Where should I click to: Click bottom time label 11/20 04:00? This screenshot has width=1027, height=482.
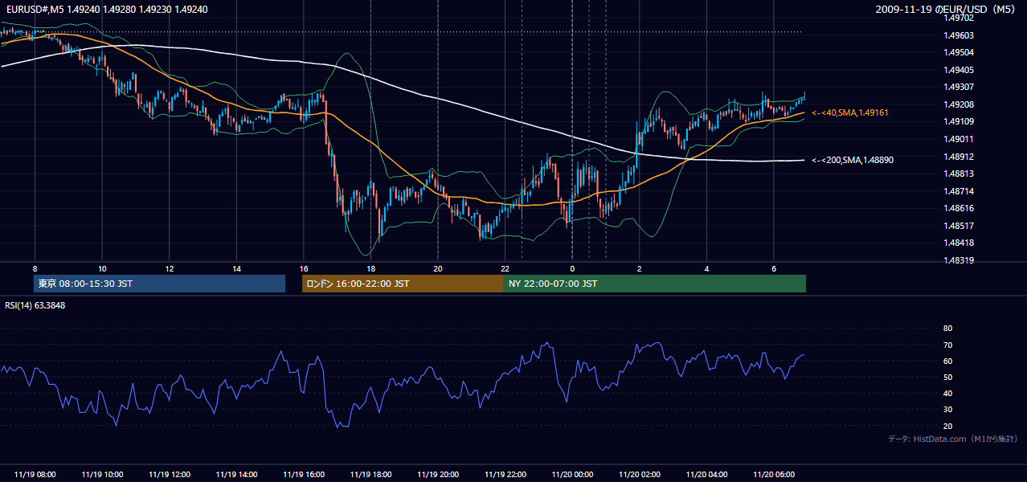pyautogui.click(x=707, y=475)
